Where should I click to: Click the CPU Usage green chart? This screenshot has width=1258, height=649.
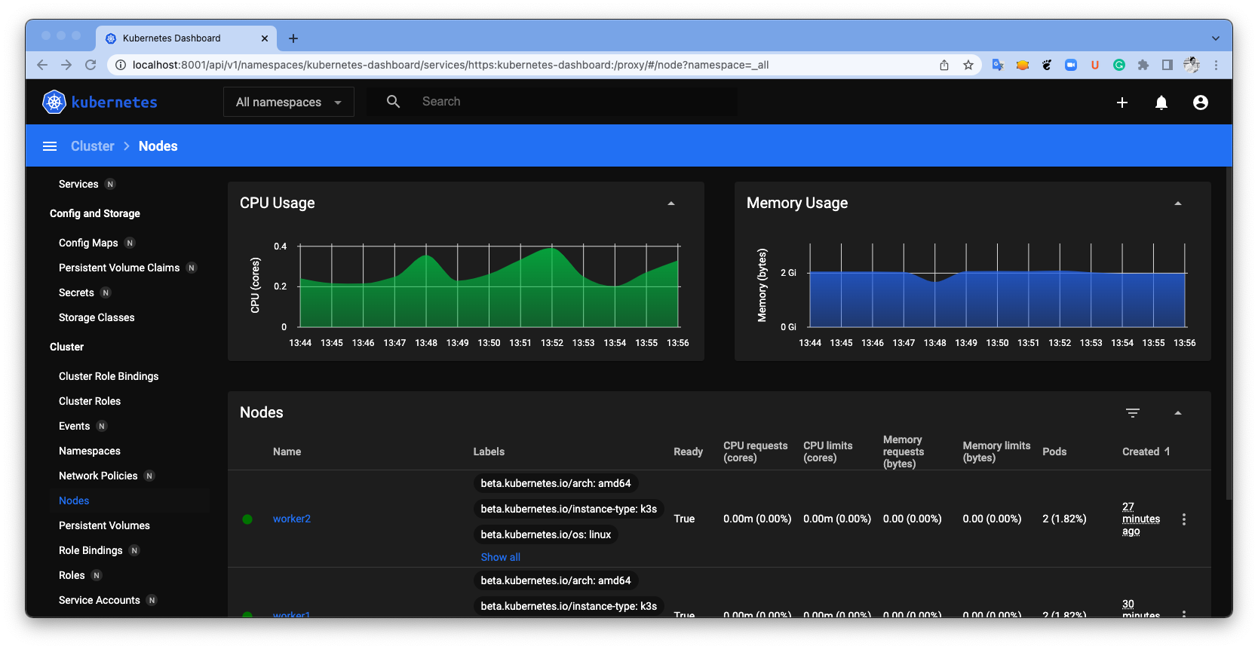(489, 286)
